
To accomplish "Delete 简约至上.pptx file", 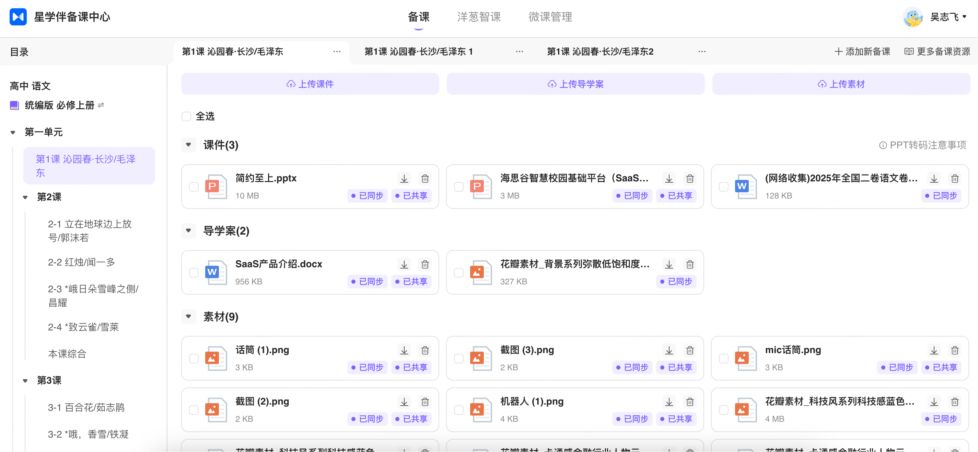I will coord(425,178).
